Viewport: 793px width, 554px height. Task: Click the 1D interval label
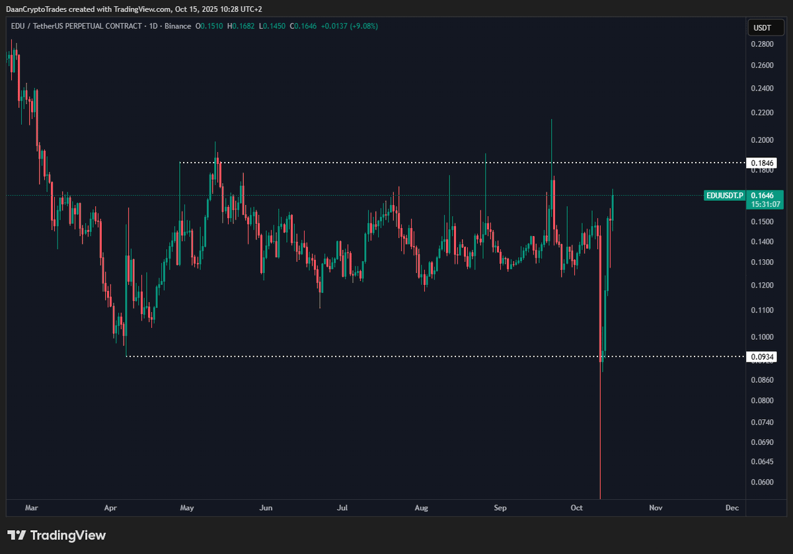point(154,26)
